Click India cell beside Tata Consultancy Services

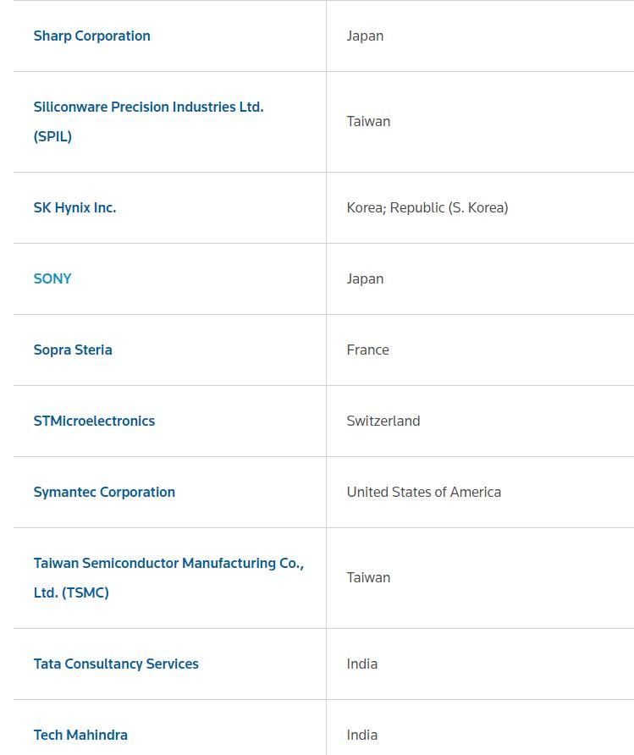361,664
